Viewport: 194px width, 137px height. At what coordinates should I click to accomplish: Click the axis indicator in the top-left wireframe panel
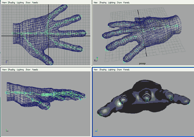[7, 62]
